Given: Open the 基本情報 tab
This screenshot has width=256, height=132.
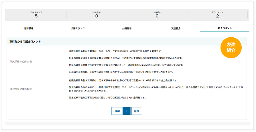Looking at the screenshot, I should [29, 28].
